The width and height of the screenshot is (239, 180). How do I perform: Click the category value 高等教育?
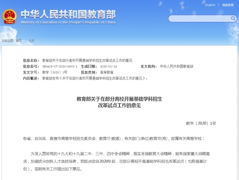click(107, 72)
